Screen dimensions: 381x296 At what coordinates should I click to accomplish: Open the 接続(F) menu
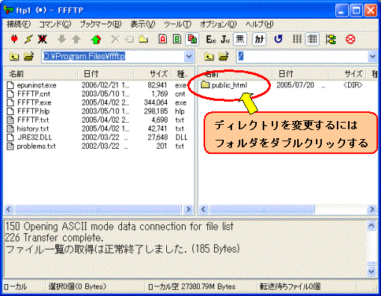click(19, 24)
